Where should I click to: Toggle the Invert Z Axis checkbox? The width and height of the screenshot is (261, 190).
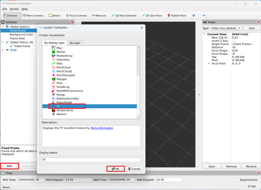pos(233,41)
